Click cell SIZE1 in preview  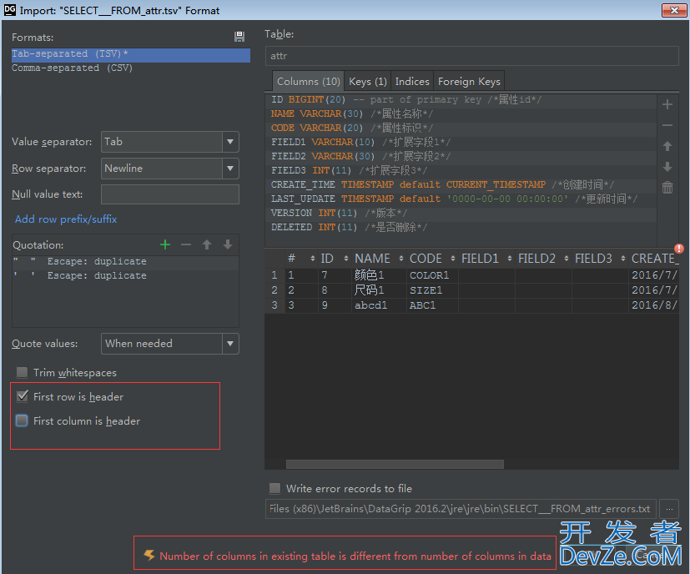click(x=432, y=290)
